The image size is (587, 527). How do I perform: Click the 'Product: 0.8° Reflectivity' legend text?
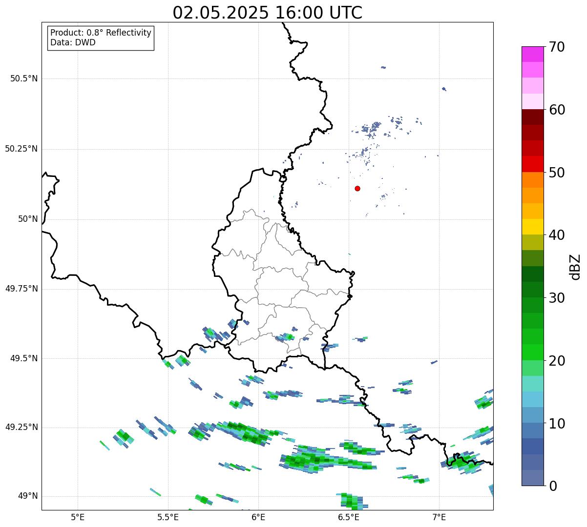click(x=101, y=33)
